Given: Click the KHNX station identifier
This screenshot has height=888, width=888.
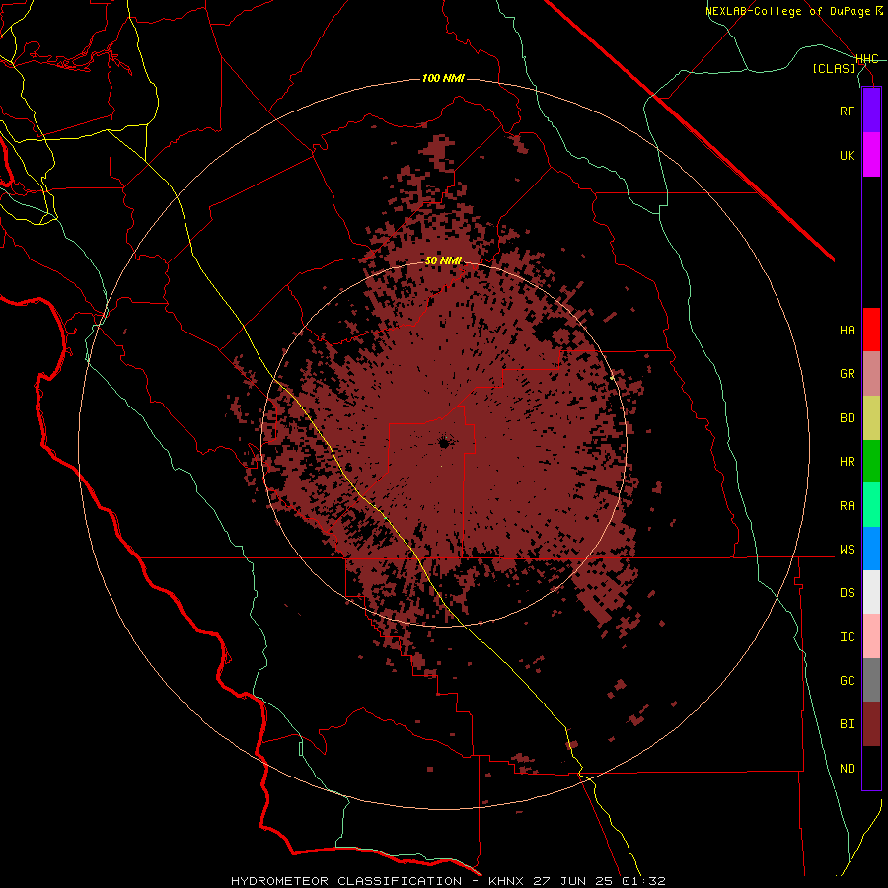Looking at the screenshot, I should pyautogui.click(x=507, y=881).
